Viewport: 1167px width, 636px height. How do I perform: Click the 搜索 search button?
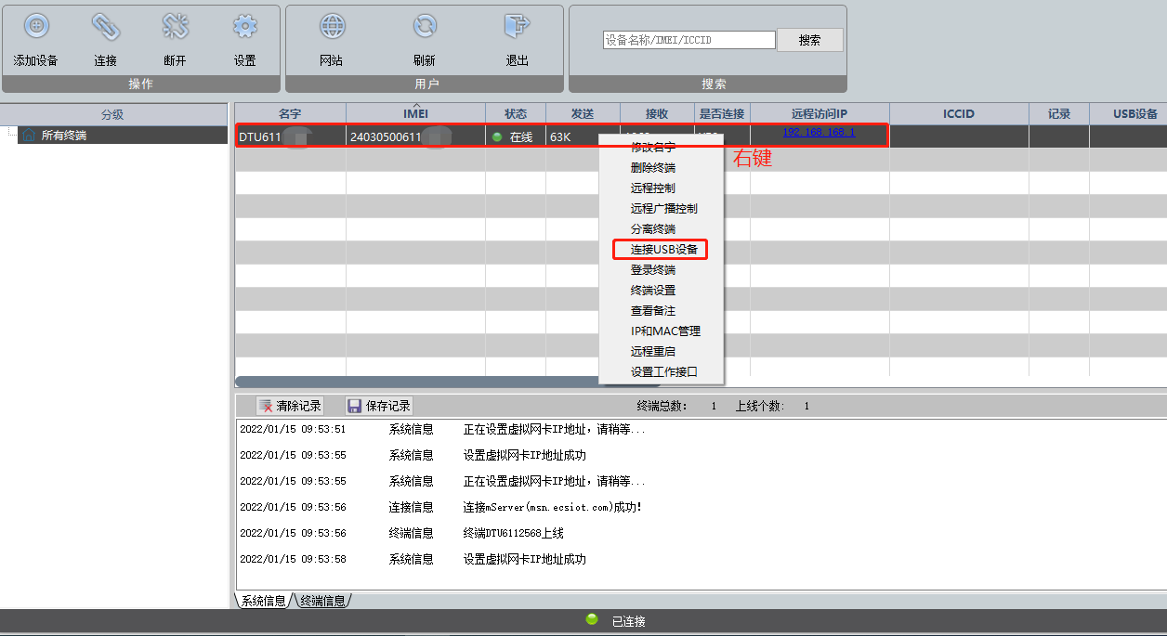click(810, 40)
